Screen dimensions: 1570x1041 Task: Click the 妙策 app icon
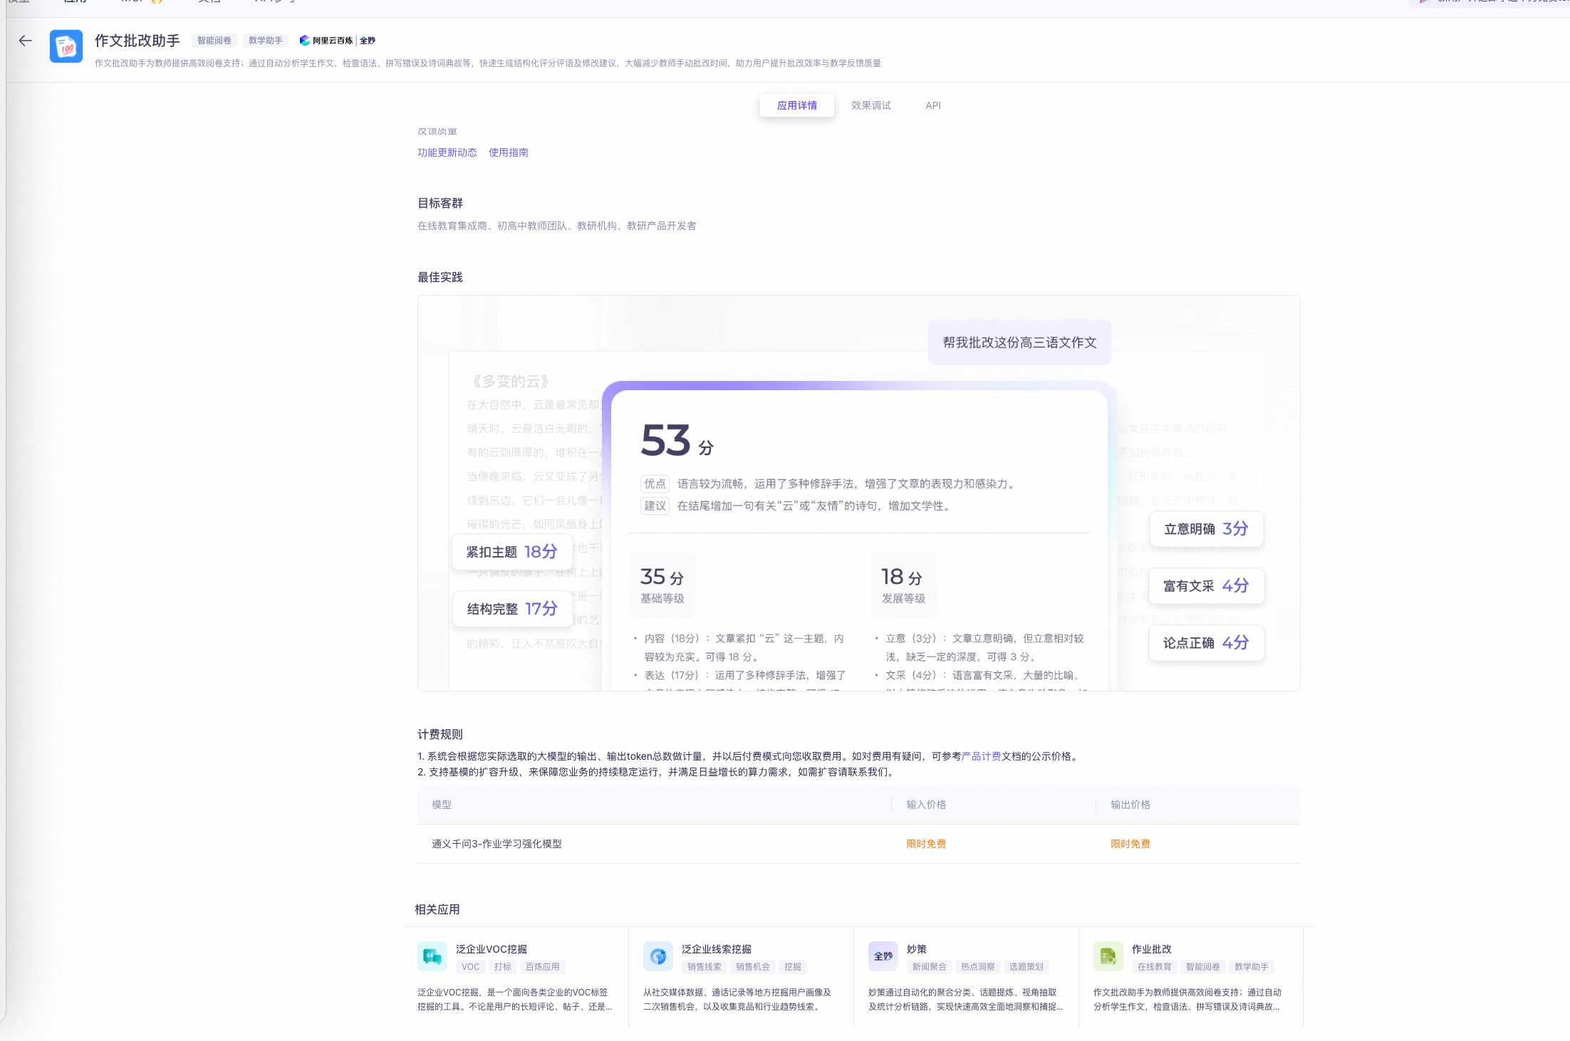[x=883, y=956]
